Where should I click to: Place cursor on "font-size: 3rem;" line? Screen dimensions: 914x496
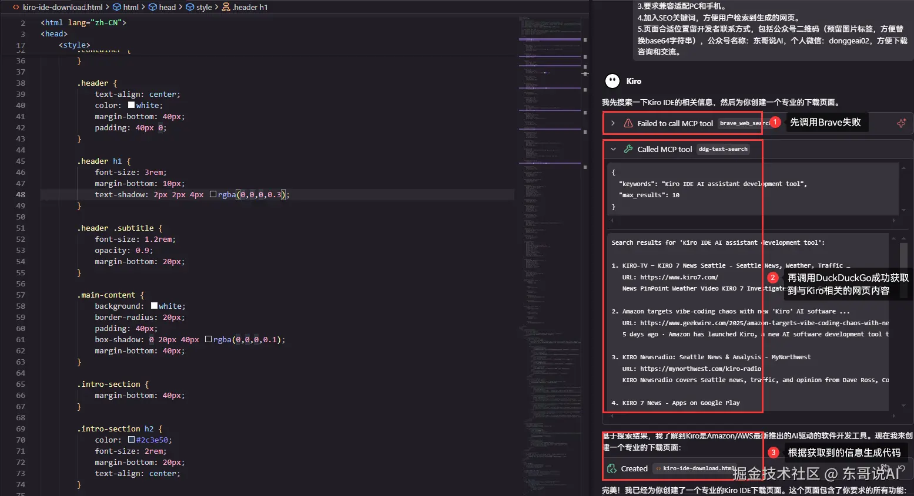130,172
